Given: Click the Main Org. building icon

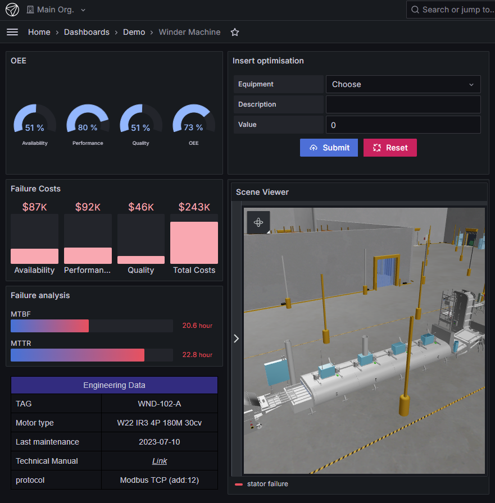Looking at the screenshot, I should click(30, 10).
